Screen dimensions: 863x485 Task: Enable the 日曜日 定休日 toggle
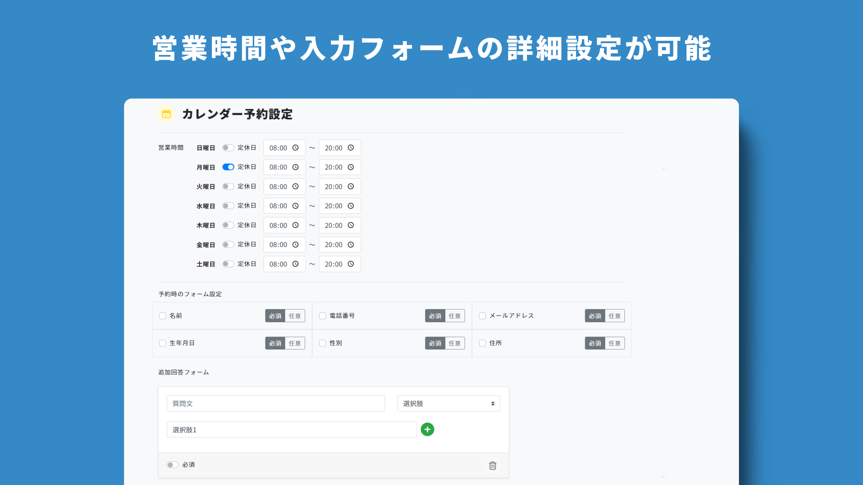tap(228, 148)
